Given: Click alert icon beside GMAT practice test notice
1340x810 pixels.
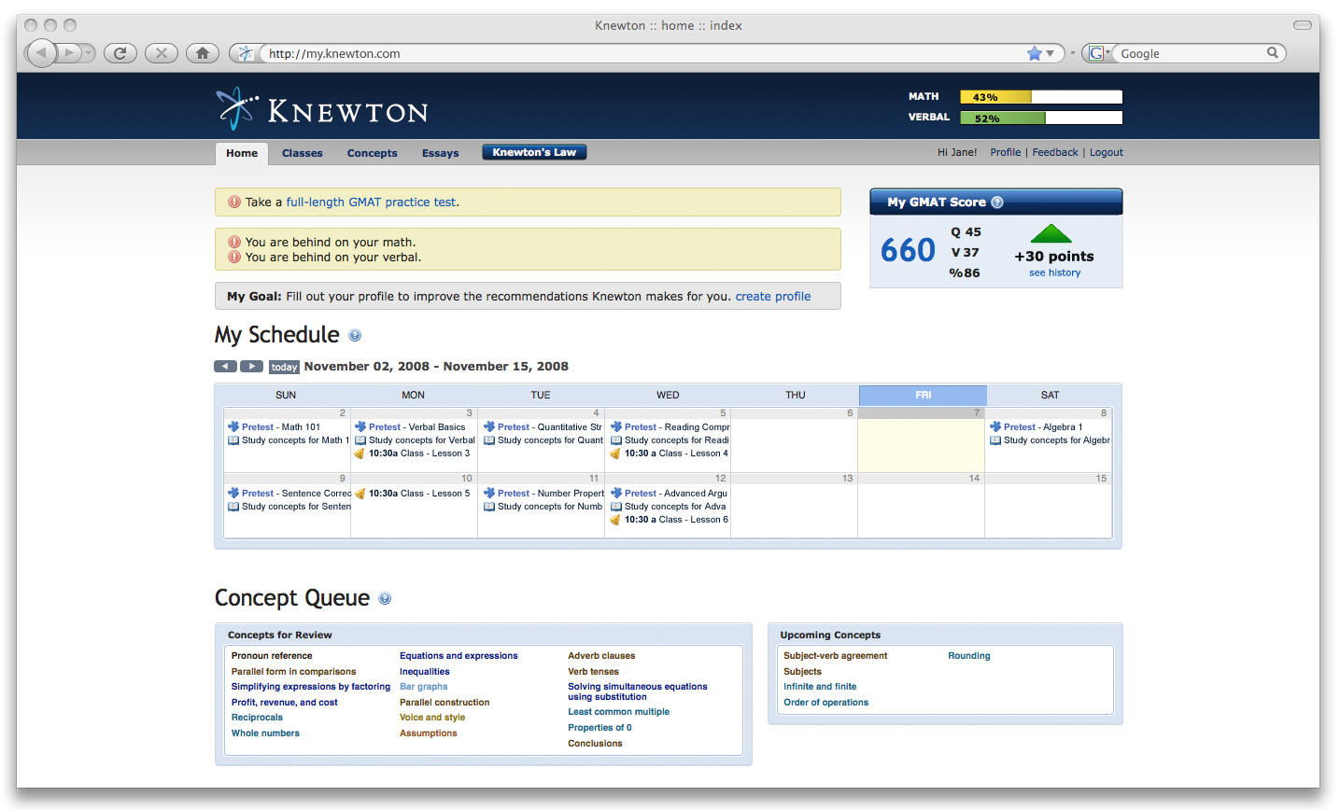Looking at the screenshot, I should click(234, 202).
